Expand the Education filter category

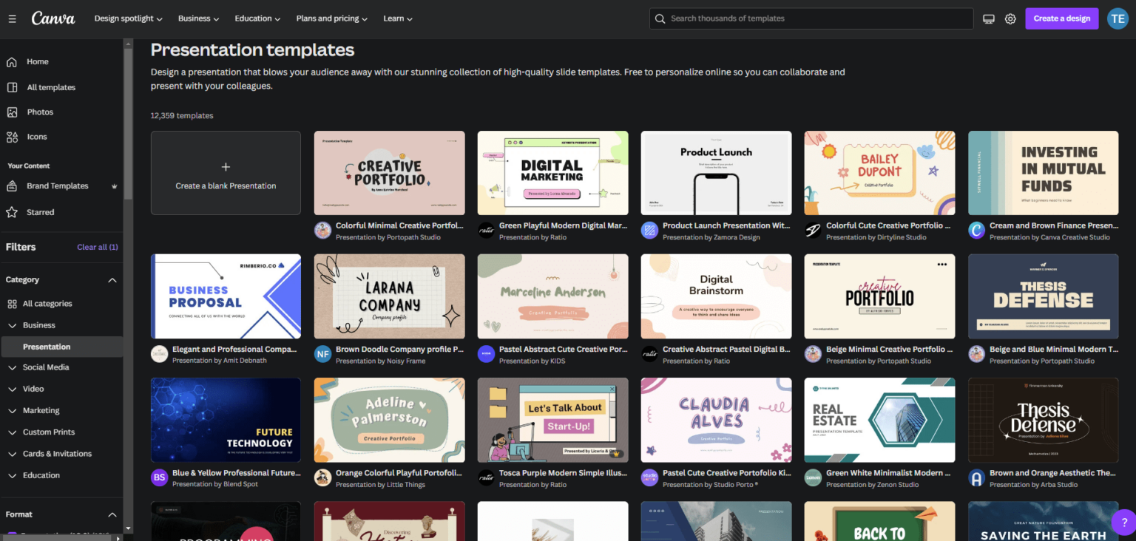tap(41, 475)
